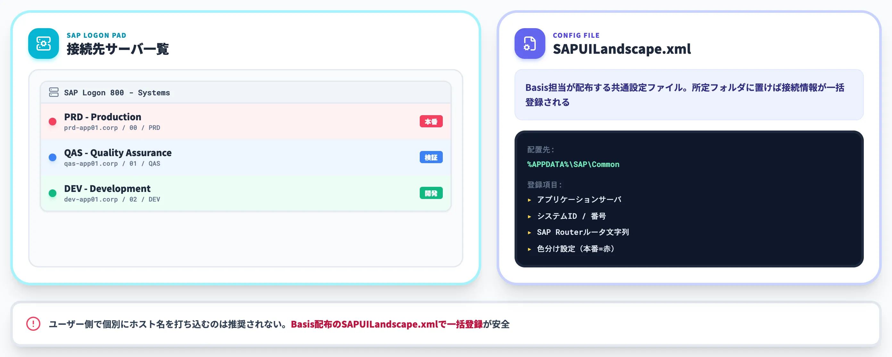Click the arrow bullet before SAP Routerルータ文字列
Image resolution: width=892 pixels, height=357 pixels.
click(x=529, y=233)
